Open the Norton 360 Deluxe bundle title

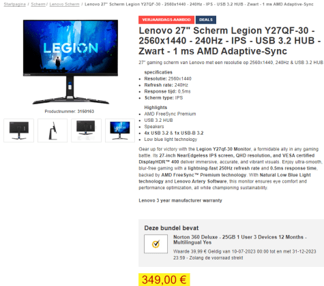[x=240, y=240]
